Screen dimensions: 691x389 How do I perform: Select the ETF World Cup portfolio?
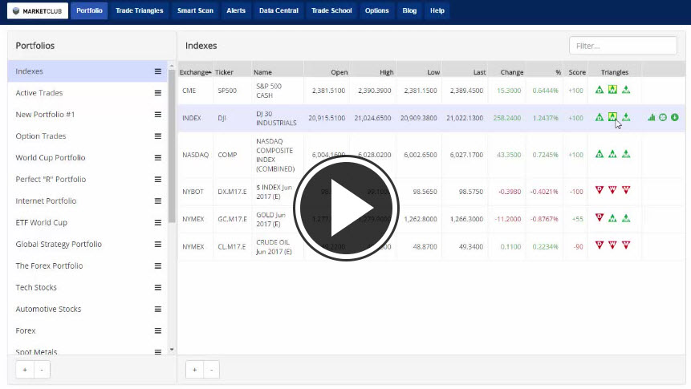tap(42, 222)
